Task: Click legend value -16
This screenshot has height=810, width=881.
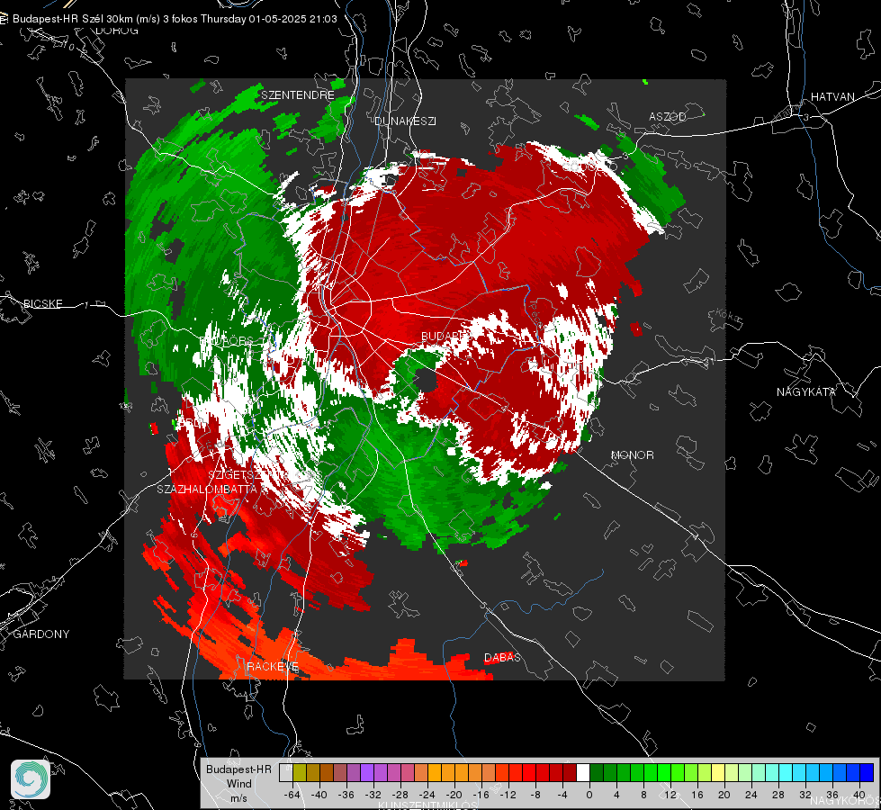Action: [481, 795]
